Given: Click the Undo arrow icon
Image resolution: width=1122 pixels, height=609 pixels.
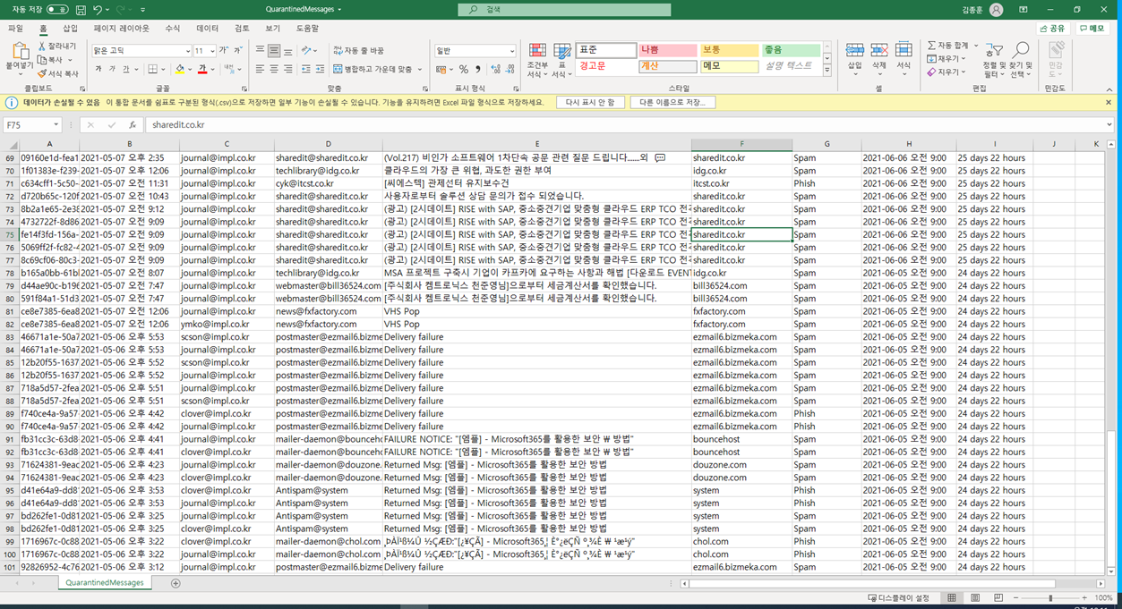Looking at the screenshot, I should tap(98, 9).
